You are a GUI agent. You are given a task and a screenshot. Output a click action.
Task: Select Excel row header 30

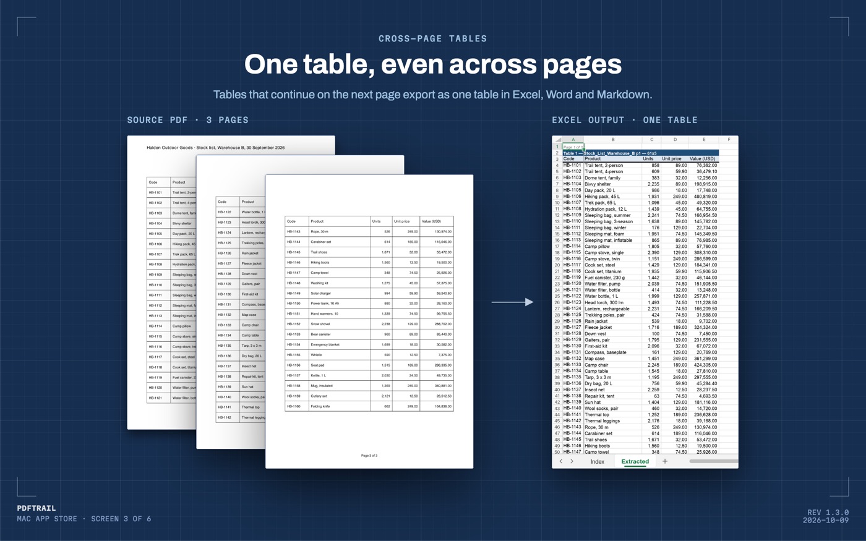[557, 327]
